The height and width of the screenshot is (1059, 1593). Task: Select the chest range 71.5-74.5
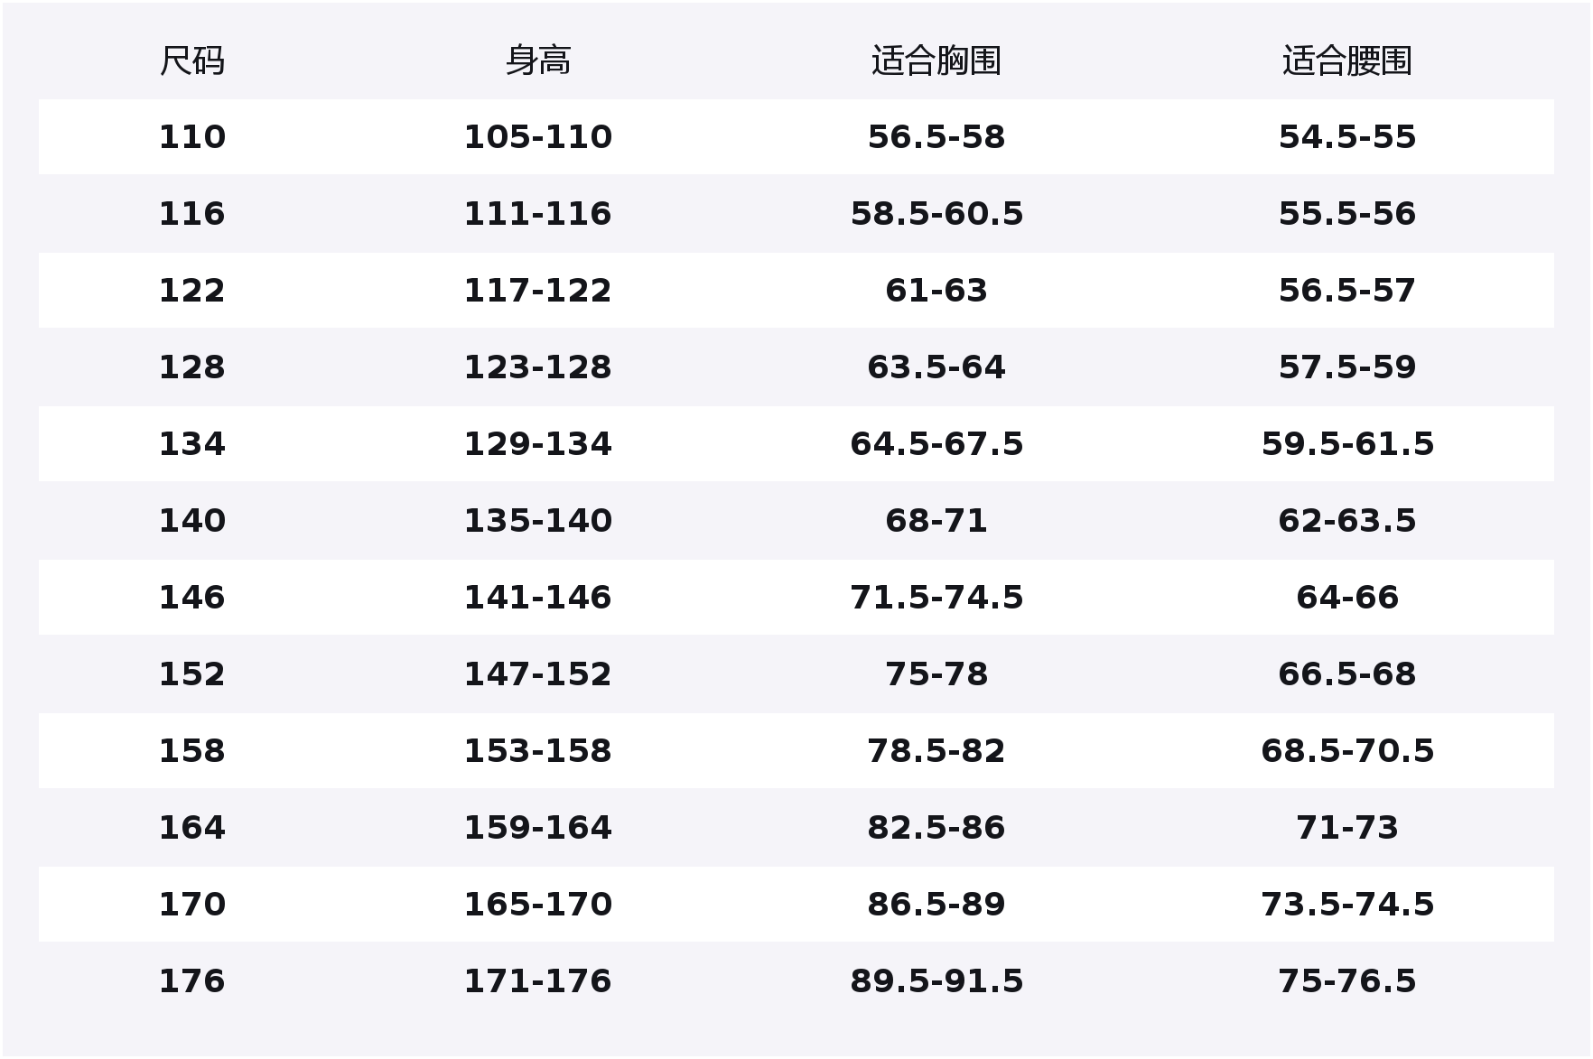click(x=936, y=598)
